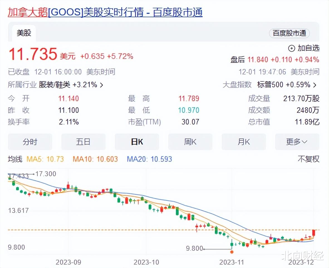Image resolution: width=329 pixels, height=268 pixels.
Task: Click the 13.617 price axis label
Action: (18, 210)
